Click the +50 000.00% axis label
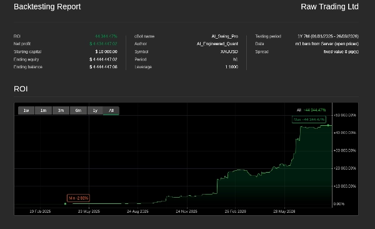Screen dimensions: 375x229 point(344,115)
